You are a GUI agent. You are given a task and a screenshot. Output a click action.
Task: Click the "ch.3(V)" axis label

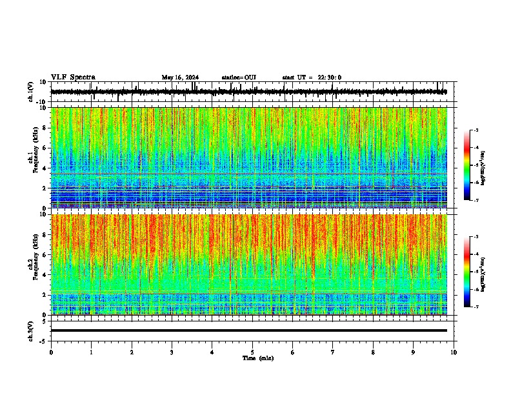pos(31,331)
